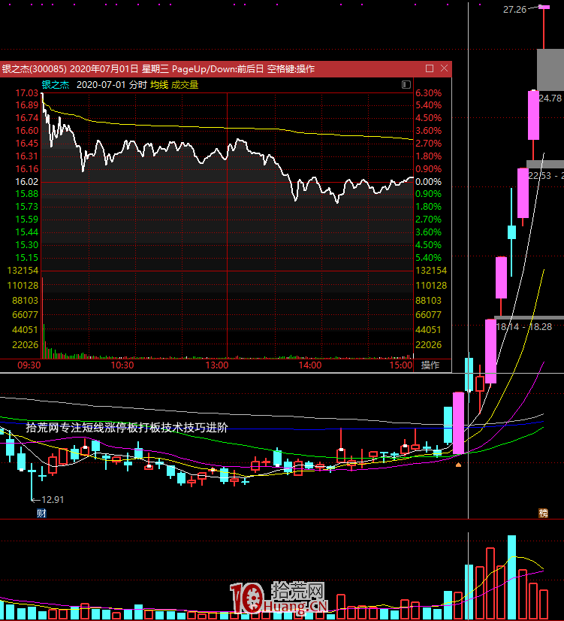Click the orange triangle marker under the candles
The height and width of the screenshot is (621, 564).
tap(458, 465)
